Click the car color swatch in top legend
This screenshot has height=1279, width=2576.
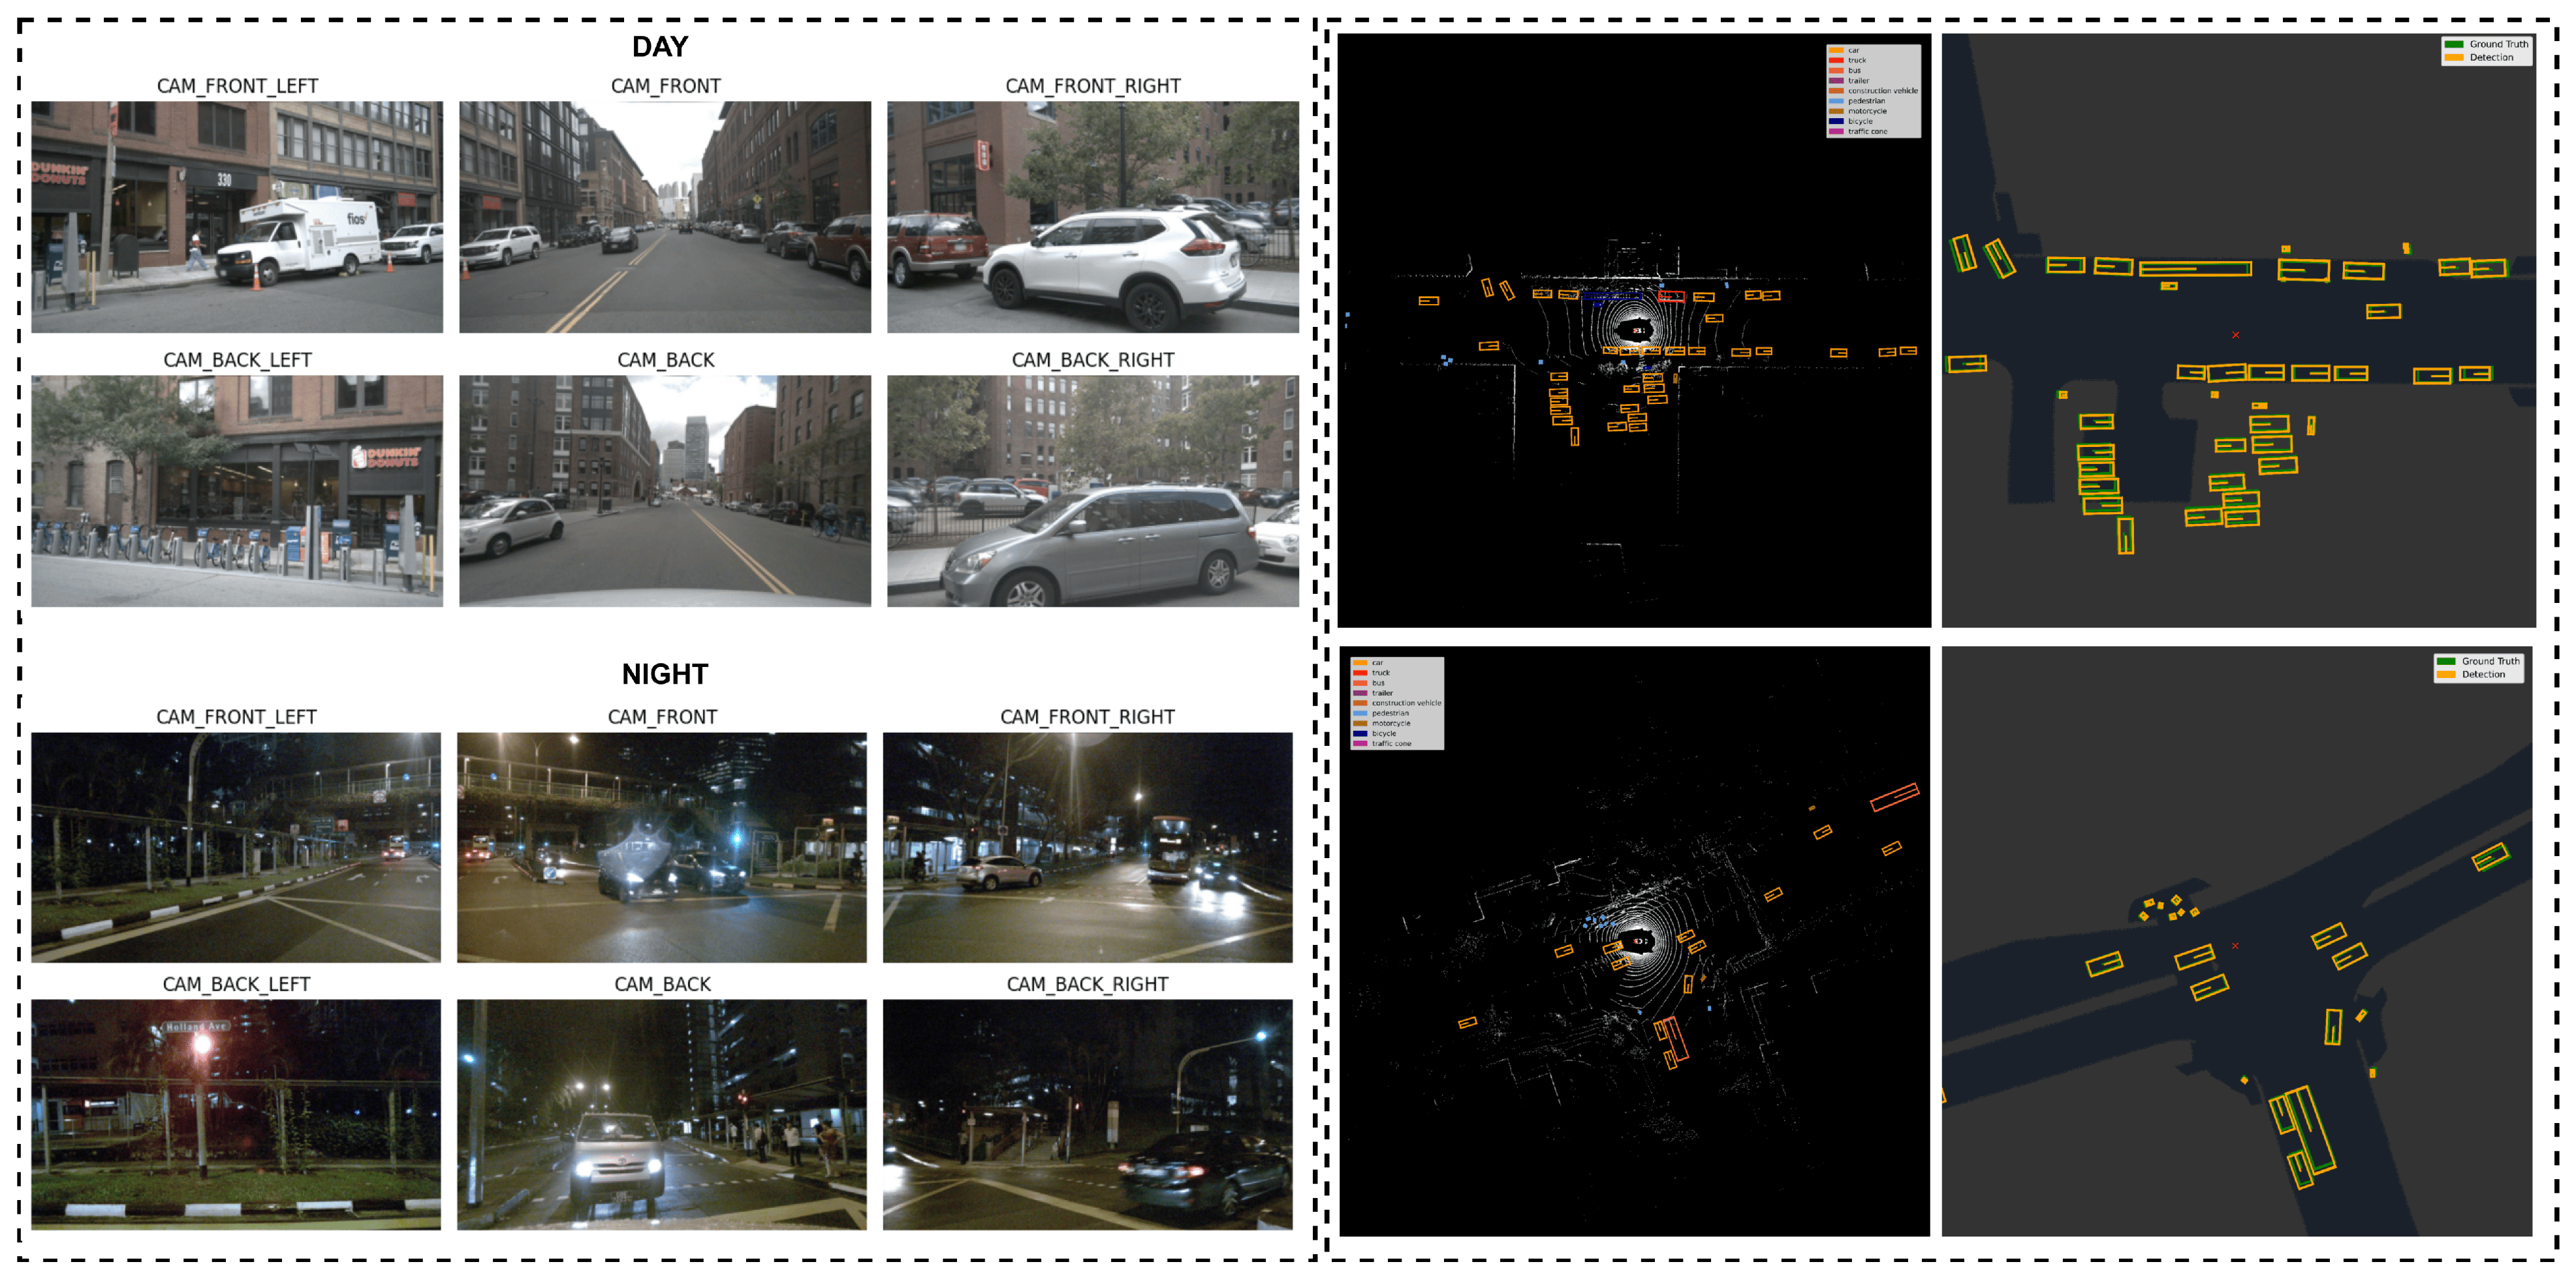(1836, 50)
